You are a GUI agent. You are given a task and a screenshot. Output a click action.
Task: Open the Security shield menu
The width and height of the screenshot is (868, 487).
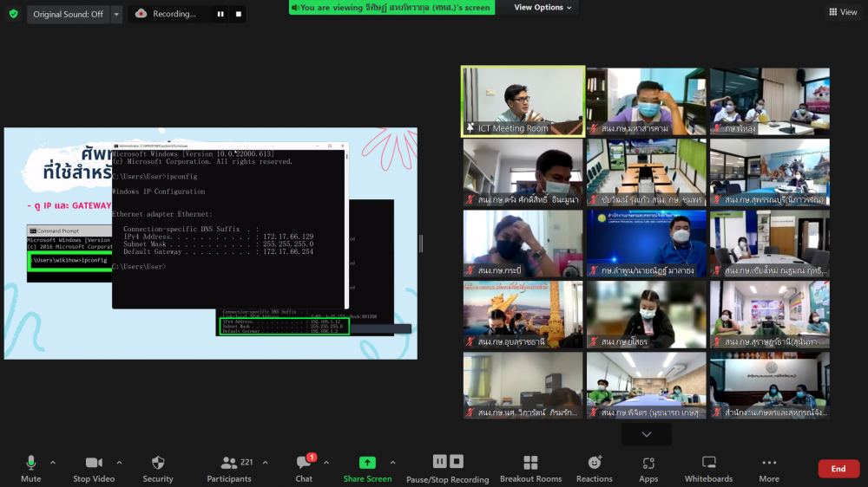coord(158,468)
